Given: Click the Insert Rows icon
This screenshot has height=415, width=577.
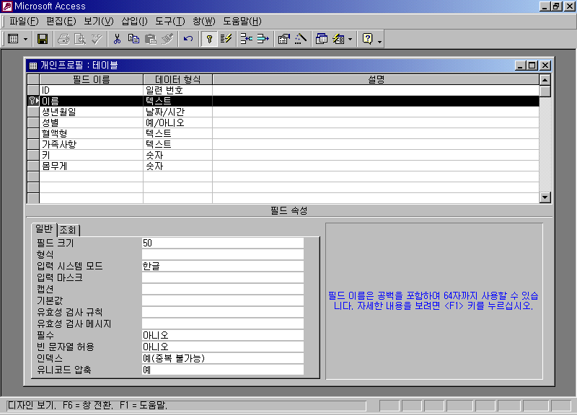Looking at the screenshot, I should tap(246, 39).
